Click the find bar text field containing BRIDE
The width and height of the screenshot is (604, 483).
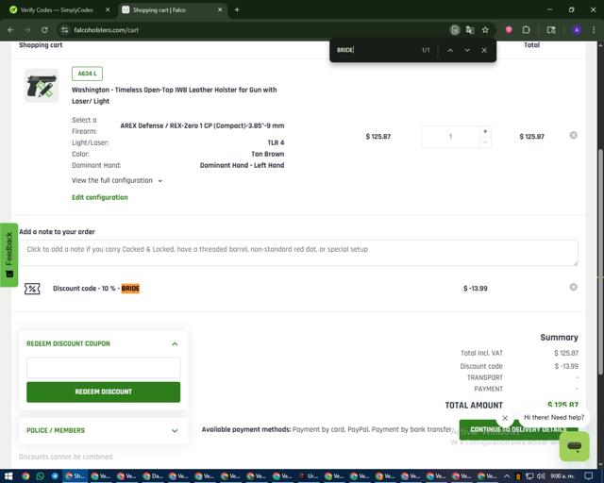point(376,50)
